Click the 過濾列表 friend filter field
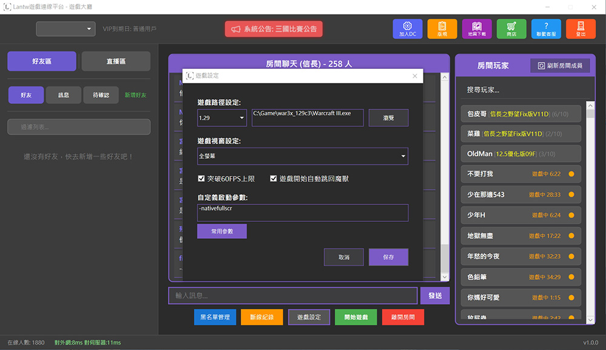The image size is (606, 350). [79, 127]
